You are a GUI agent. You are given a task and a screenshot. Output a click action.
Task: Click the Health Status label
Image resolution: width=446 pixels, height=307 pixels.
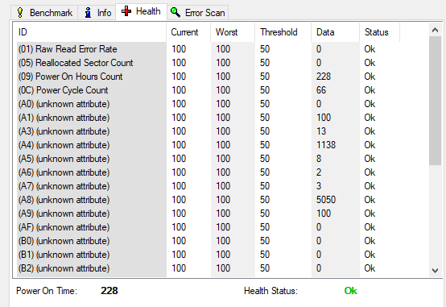pyautogui.click(x=270, y=291)
